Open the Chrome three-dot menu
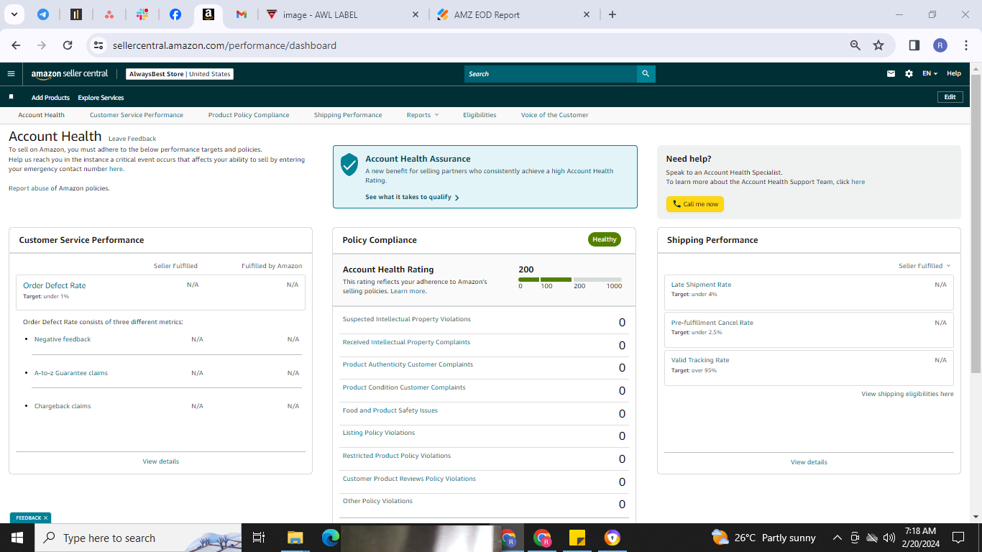This screenshot has height=552, width=982. 966,45
